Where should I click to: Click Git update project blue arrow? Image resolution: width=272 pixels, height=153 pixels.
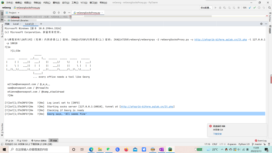(x=250, y=8)
